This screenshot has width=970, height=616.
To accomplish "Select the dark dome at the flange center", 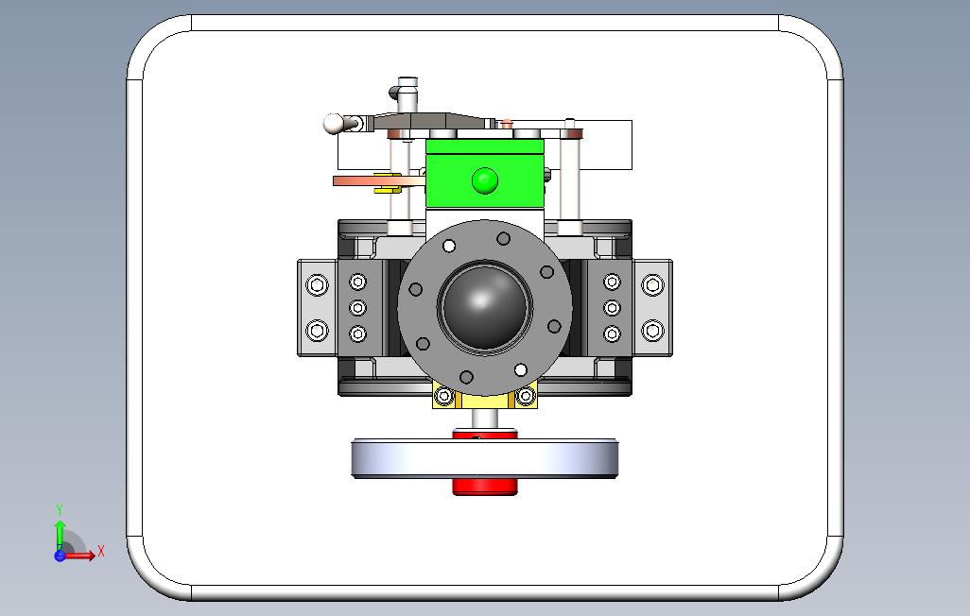I will click(x=485, y=307).
